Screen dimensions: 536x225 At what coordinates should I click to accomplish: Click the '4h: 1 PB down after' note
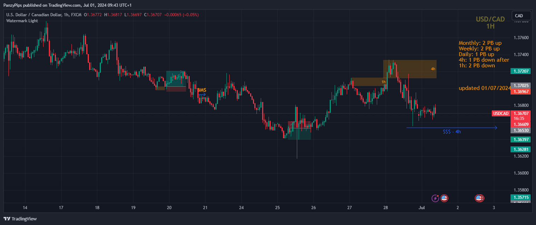[484, 60]
